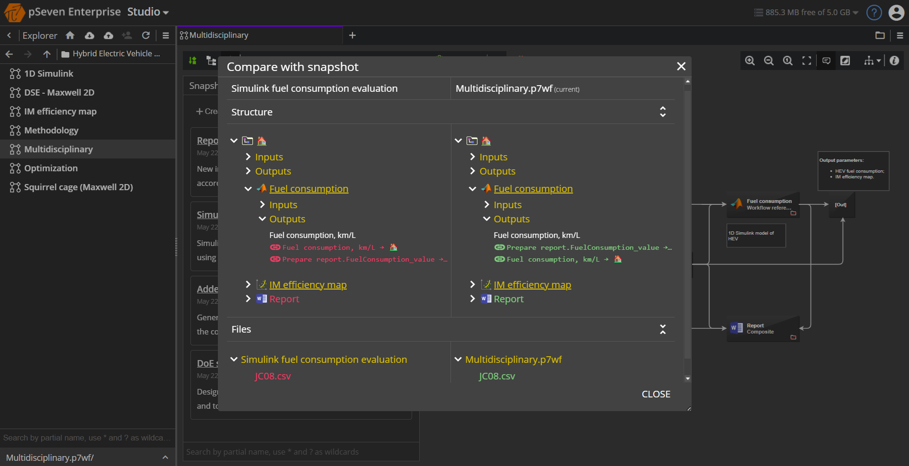
Task: Refresh the Explorer file list
Action: (x=146, y=35)
